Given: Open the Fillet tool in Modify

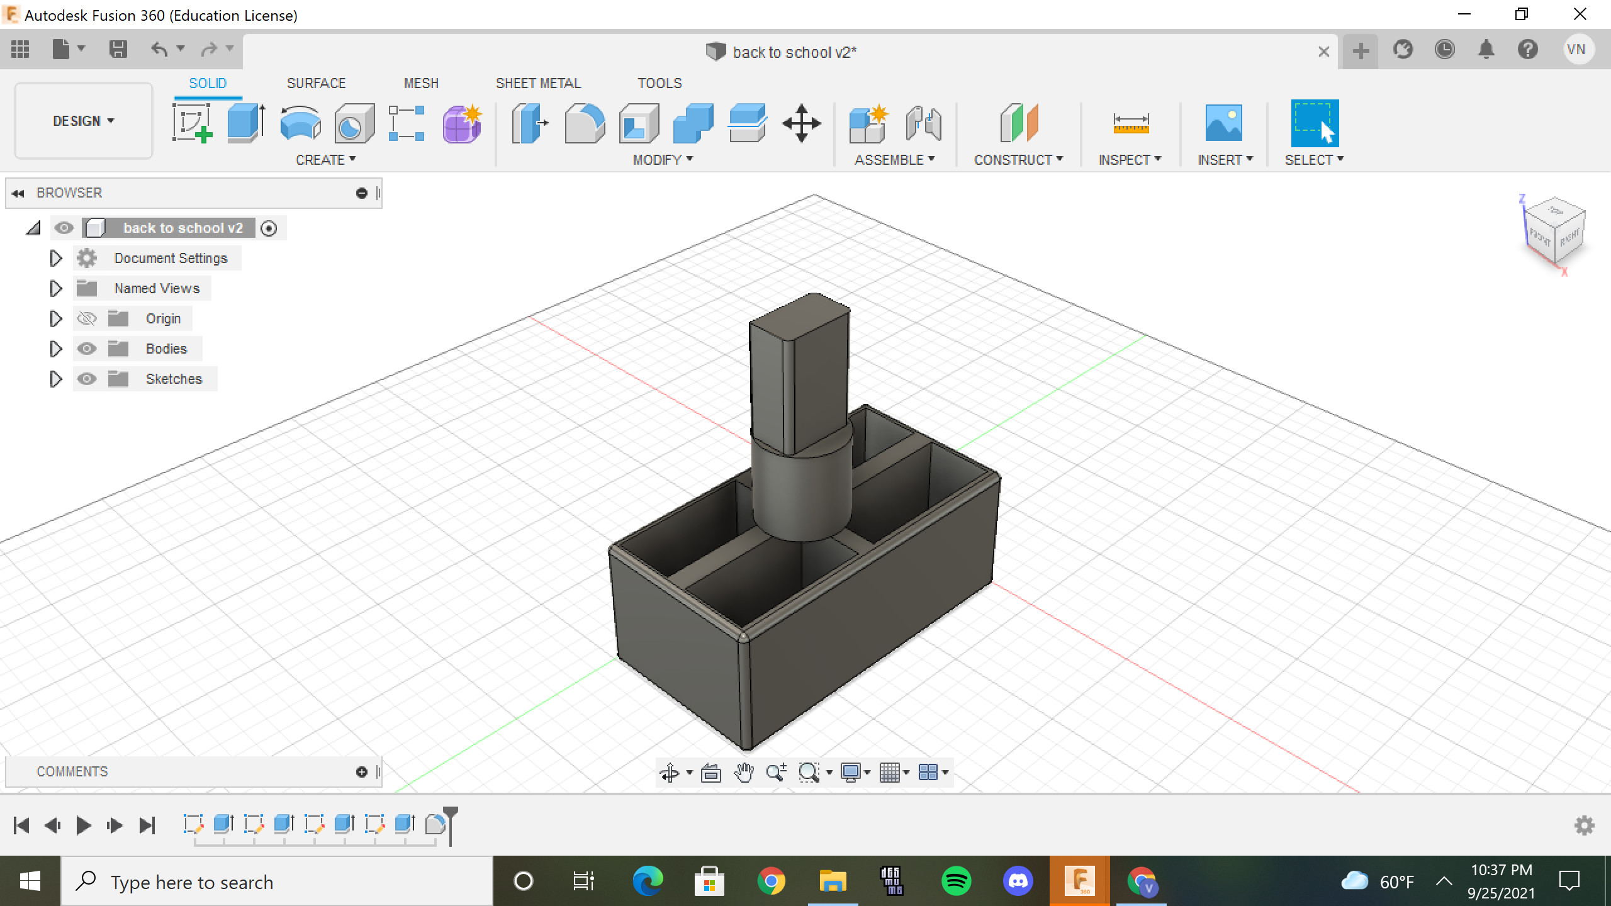Looking at the screenshot, I should pyautogui.click(x=585, y=123).
